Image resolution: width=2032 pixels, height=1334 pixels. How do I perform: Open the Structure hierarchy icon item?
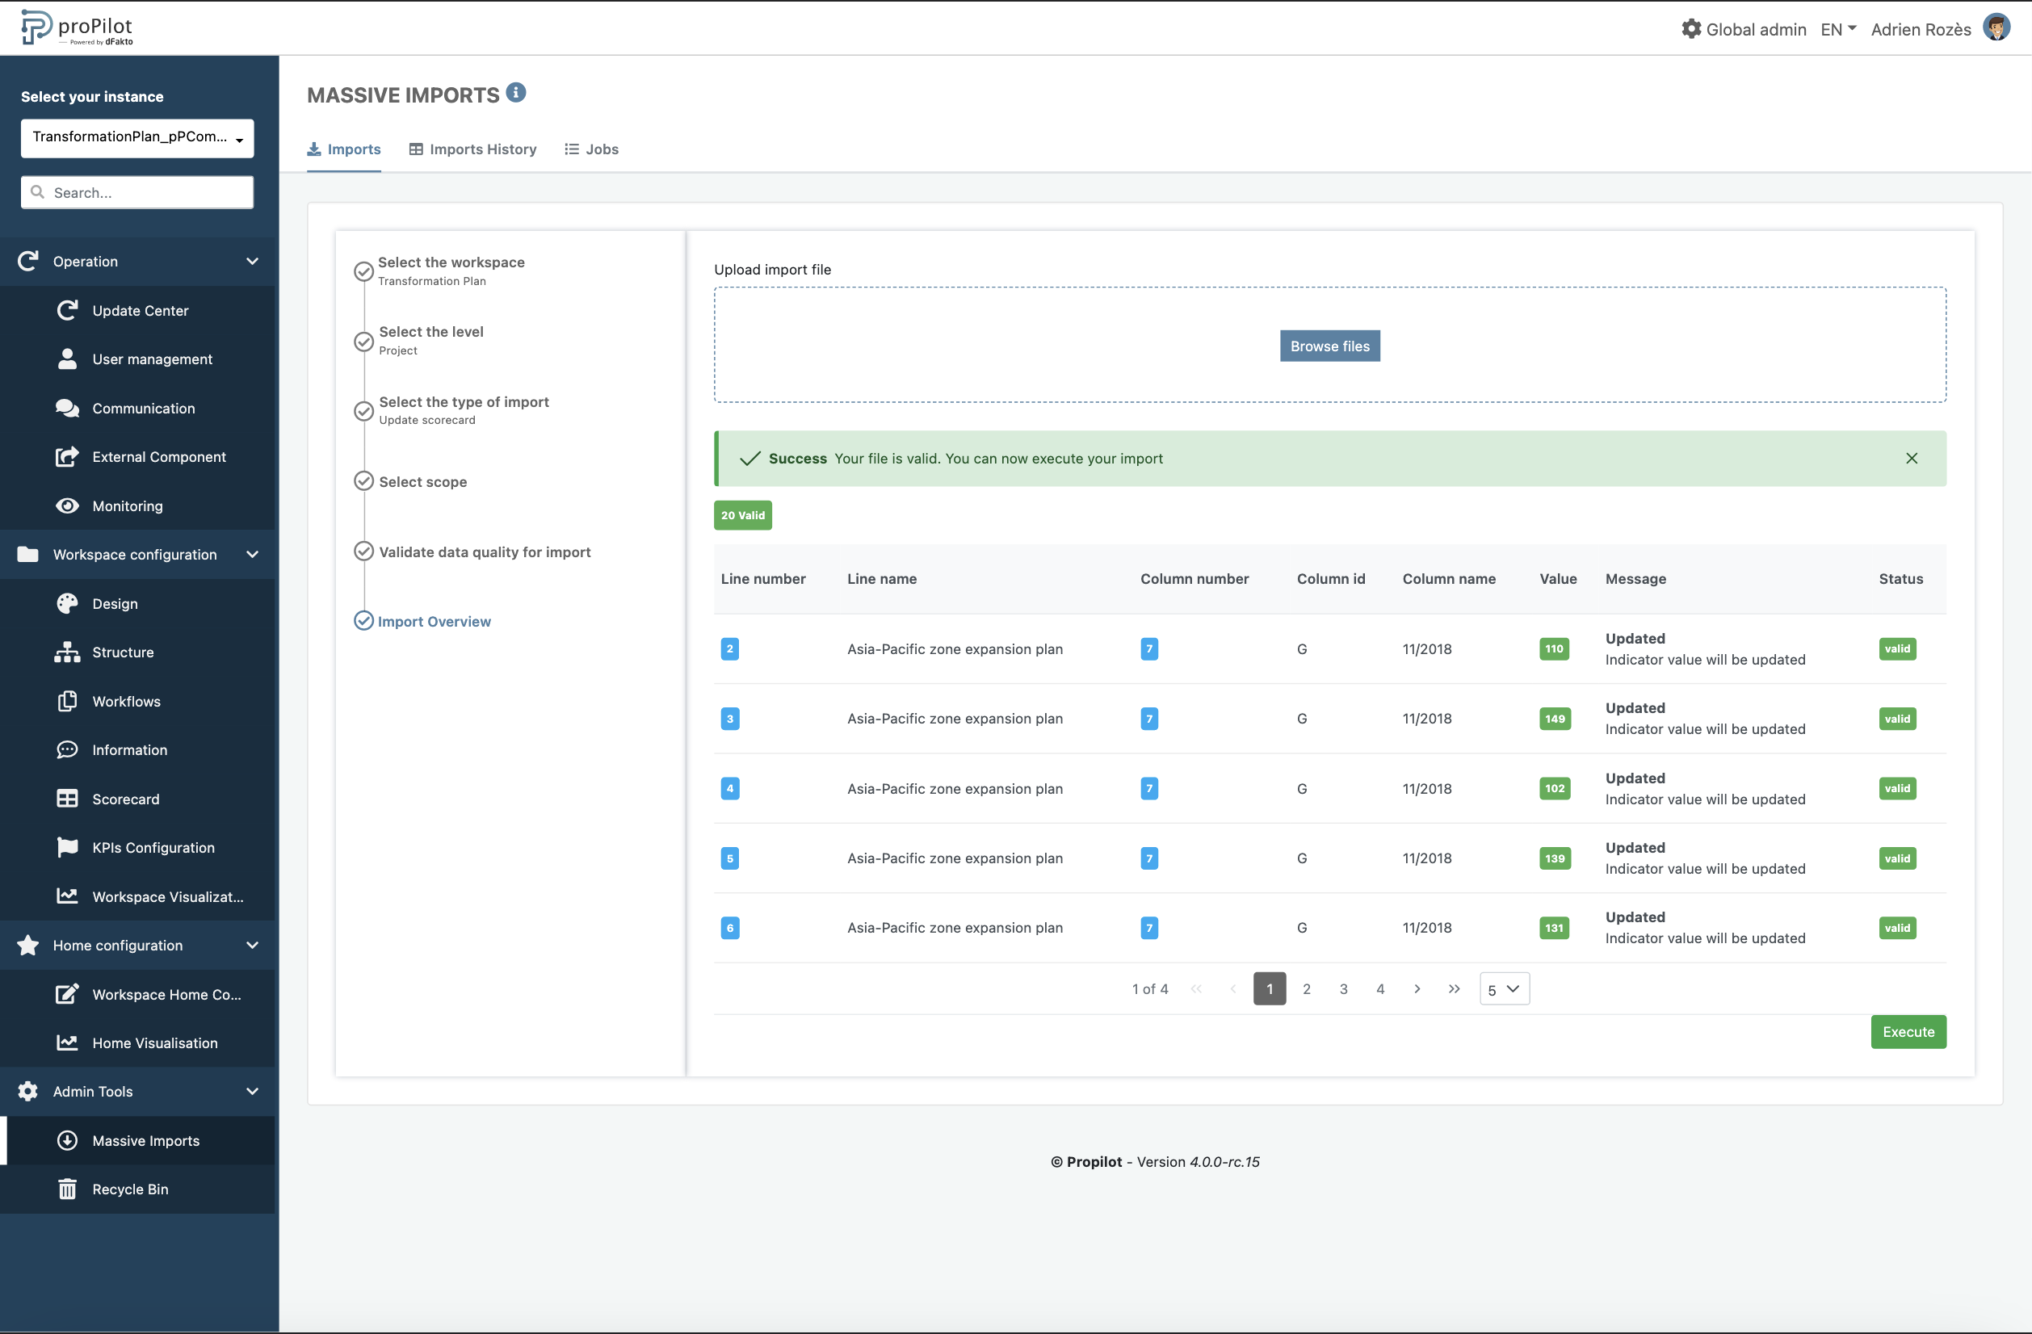(x=68, y=652)
